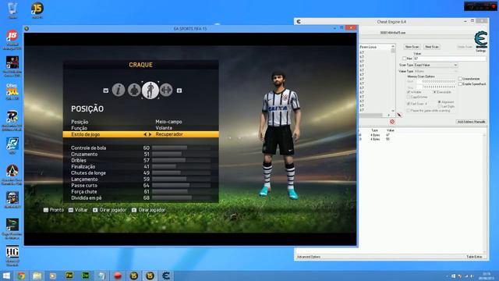Click the Pronto prompt in FIFA
The image size is (499, 281).
pyautogui.click(x=54, y=210)
